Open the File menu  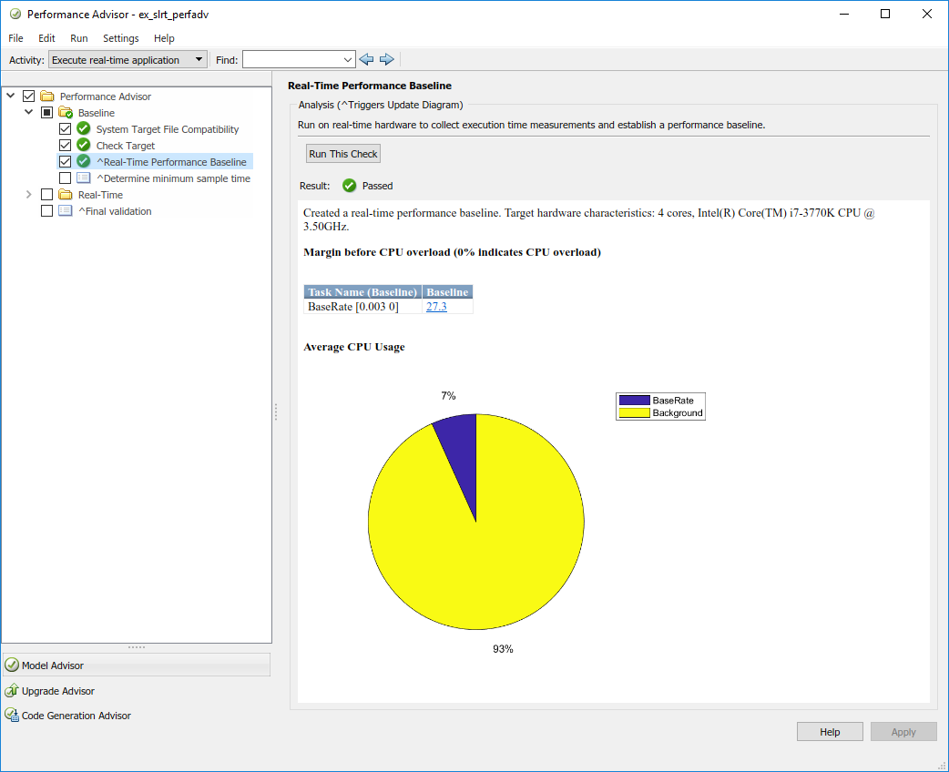click(x=15, y=38)
